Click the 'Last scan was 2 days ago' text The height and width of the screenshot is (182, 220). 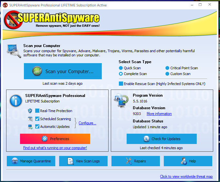coord(63,83)
